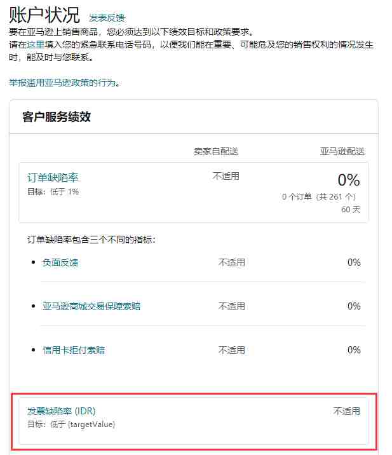This screenshot has height=455, width=392.
Task: Click the 发表反馈 link beside the title
Action: click(x=107, y=18)
